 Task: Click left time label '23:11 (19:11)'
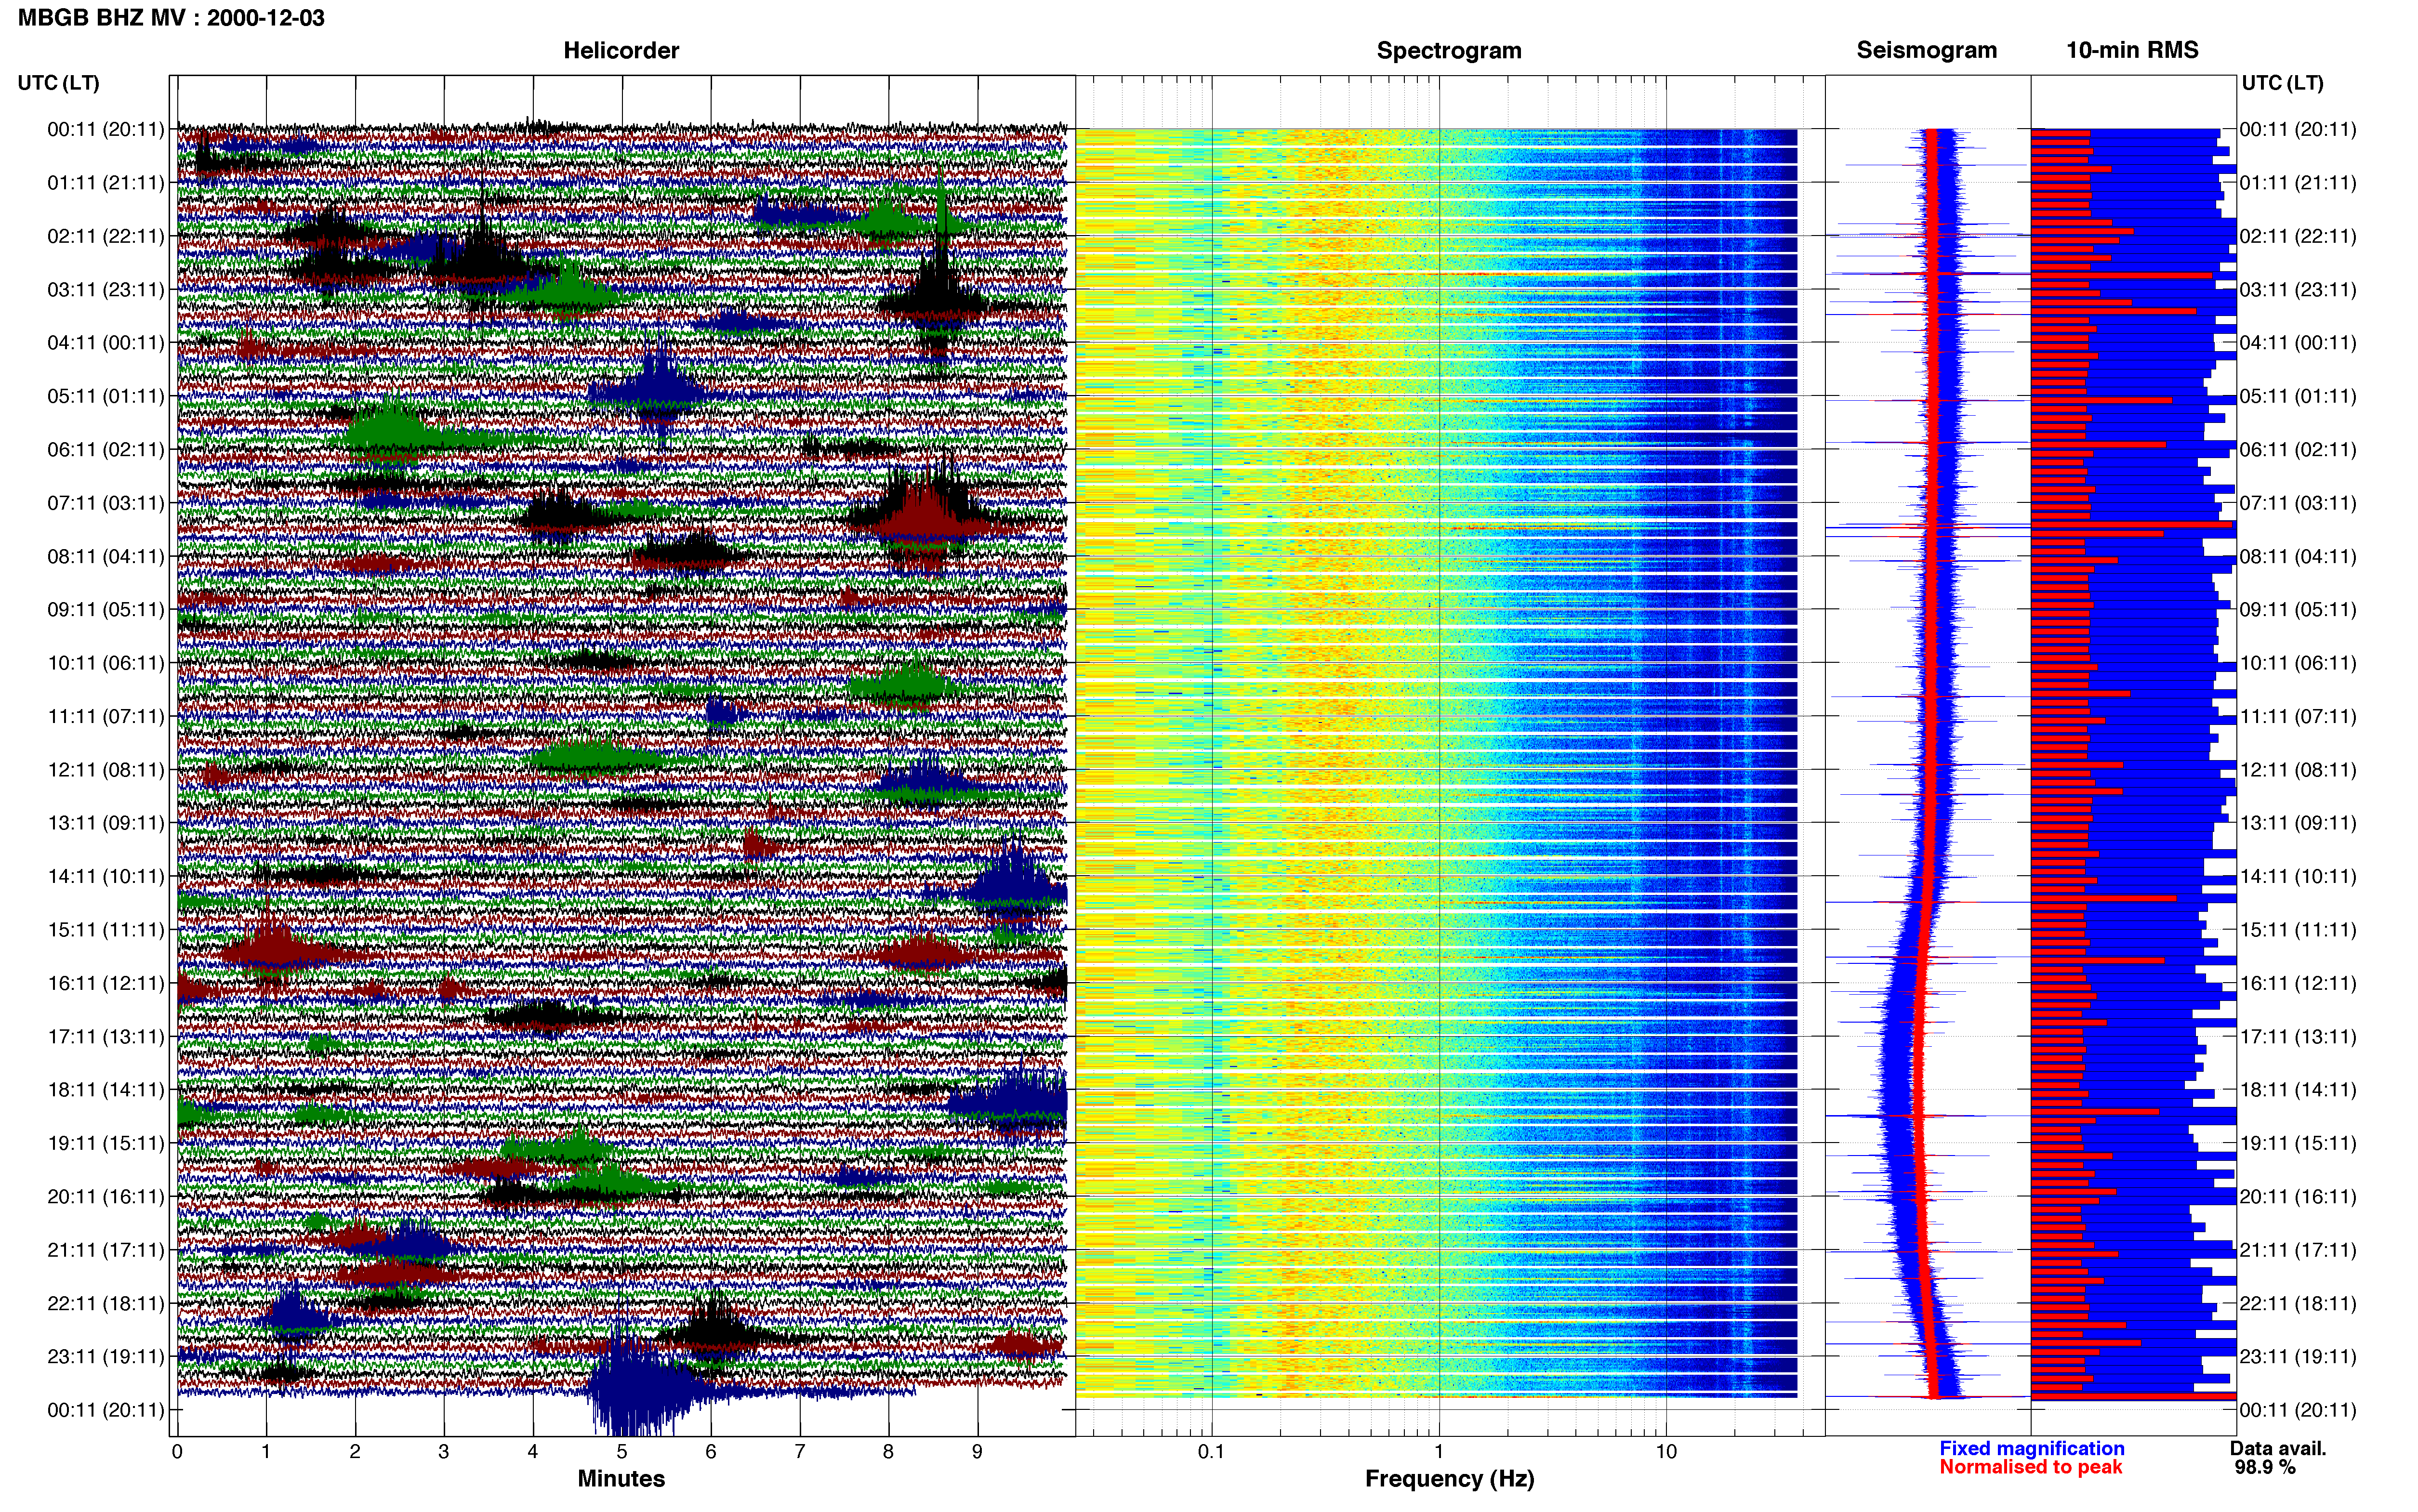(106, 1357)
